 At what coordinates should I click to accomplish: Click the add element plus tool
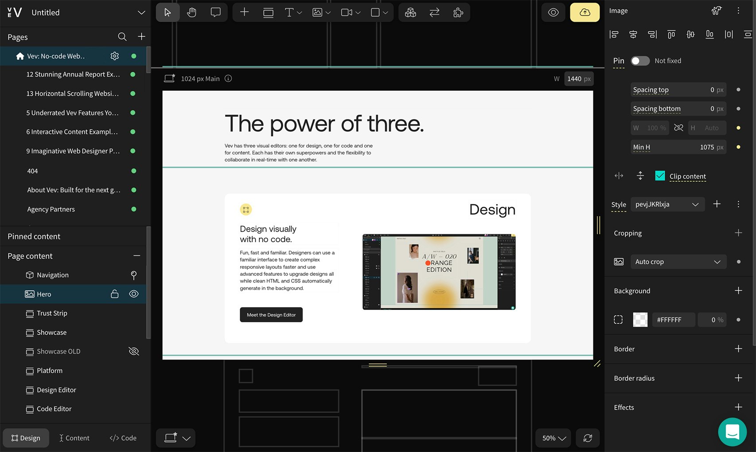(244, 12)
